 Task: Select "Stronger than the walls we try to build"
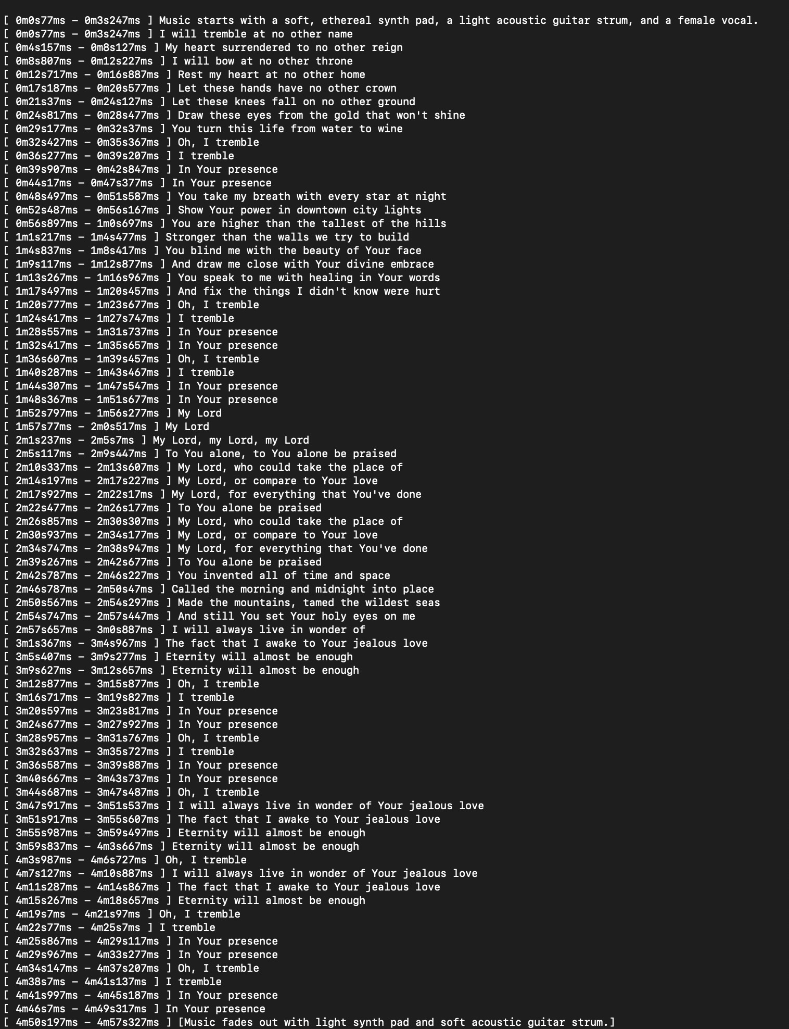(287, 237)
